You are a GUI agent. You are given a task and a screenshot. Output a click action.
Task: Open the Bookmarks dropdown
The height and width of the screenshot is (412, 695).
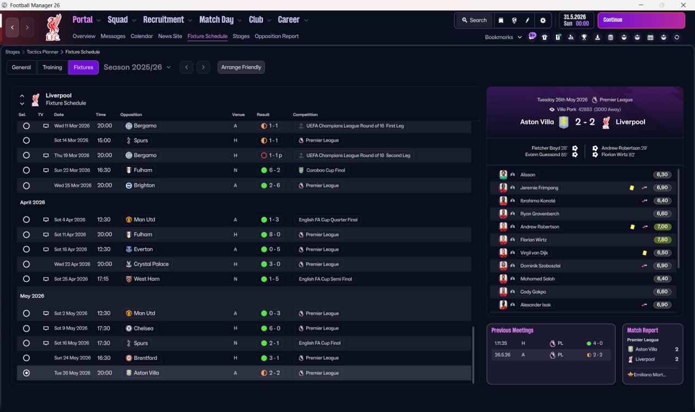tap(503, 37)
